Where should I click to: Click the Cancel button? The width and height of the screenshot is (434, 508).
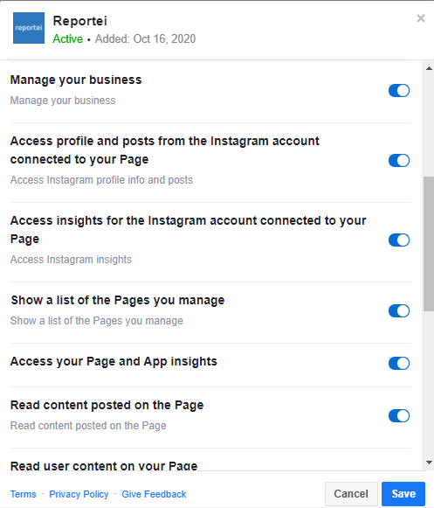coord(351,494)
